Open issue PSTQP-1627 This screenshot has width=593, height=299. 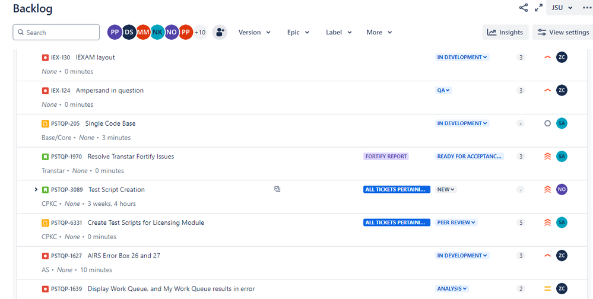coord(66,256)
